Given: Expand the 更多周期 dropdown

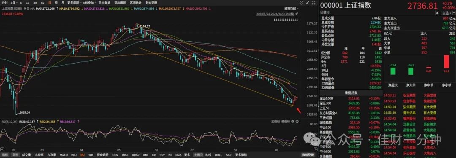Looking at the screenshot, I should [x=74, y=3].
